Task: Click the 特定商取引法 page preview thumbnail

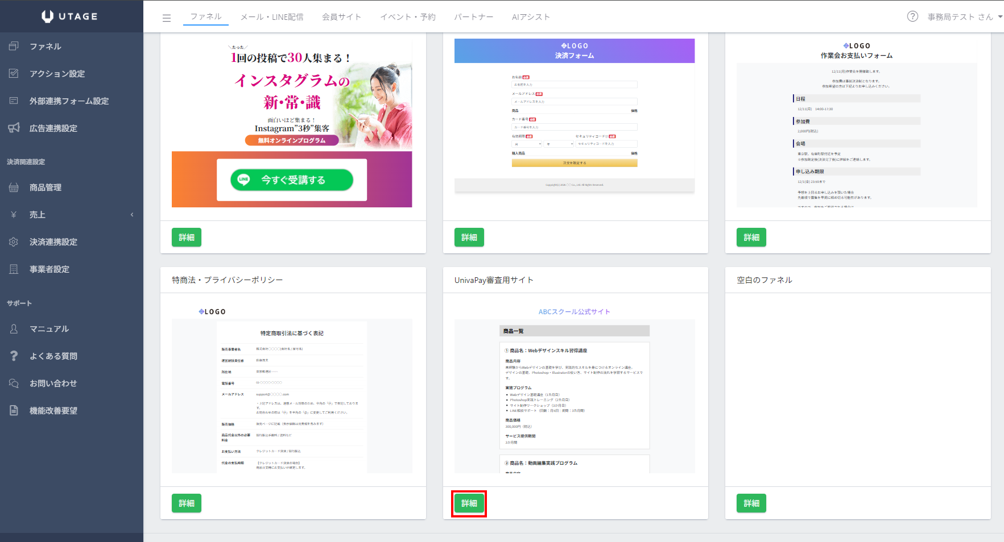Action: 292,389
